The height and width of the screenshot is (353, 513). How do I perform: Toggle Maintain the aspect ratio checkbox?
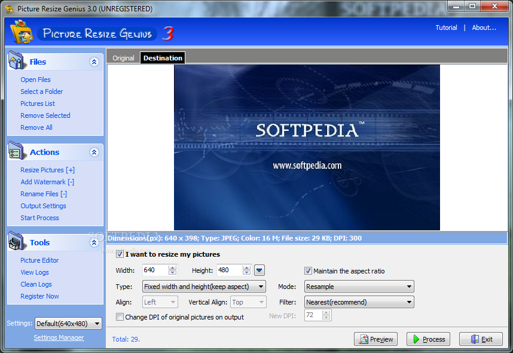tap(308, 271)
